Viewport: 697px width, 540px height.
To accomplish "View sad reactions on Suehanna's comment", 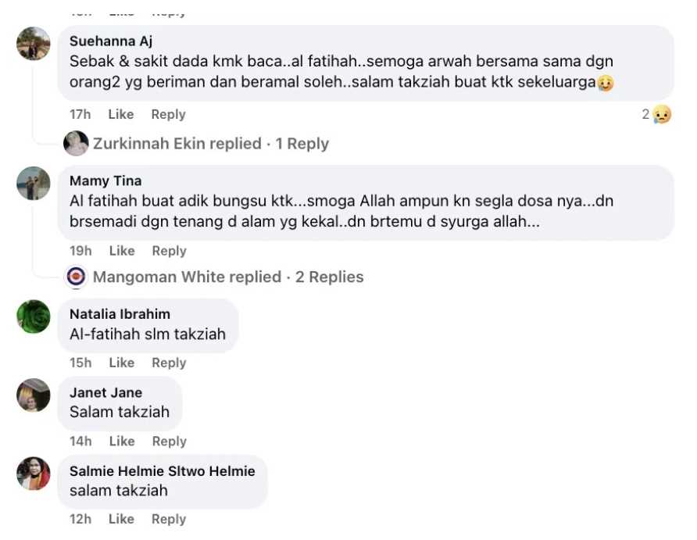I will point(656,114).
